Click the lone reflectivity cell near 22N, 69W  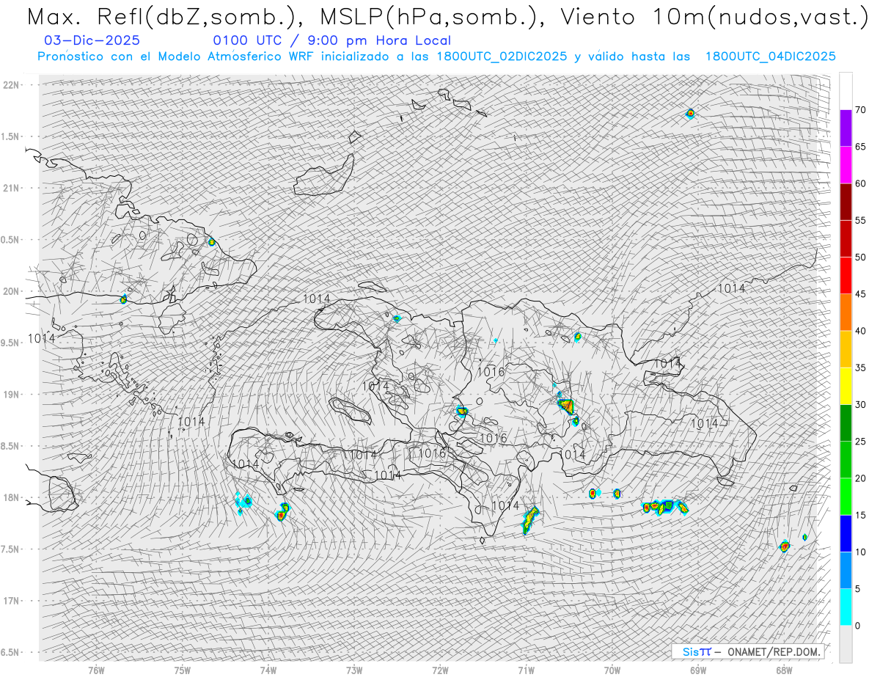click(x=690, y=114)
